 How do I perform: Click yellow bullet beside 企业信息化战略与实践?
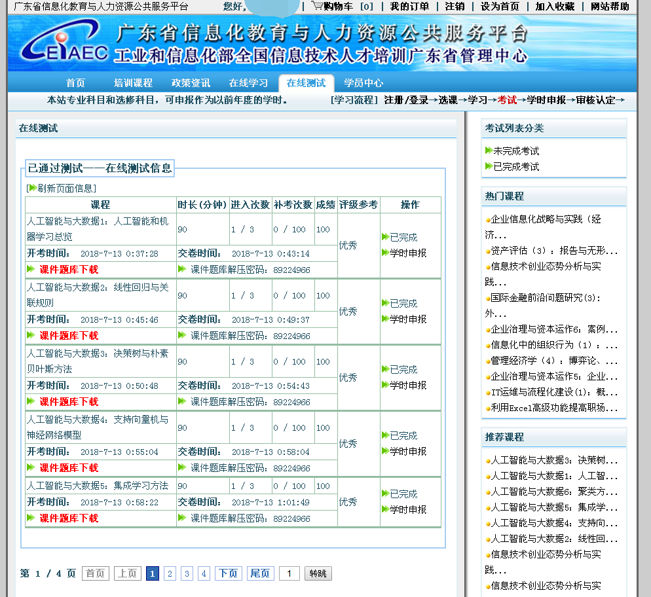coord(488,221)
